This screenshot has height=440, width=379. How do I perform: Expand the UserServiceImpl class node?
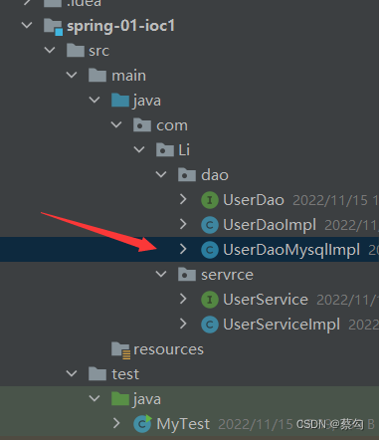pyautogui.click(x=183, y=324)
